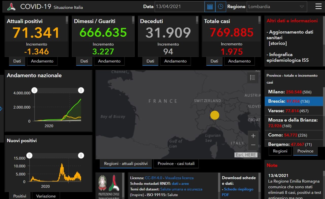
Task: Zoom out on the map
Action: tap(253, 145)
